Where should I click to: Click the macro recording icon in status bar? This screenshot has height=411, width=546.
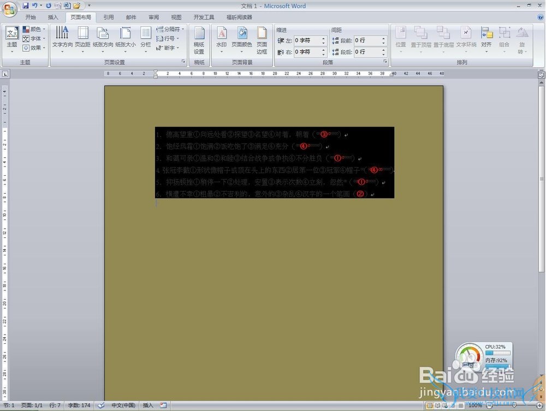point(163,405)
